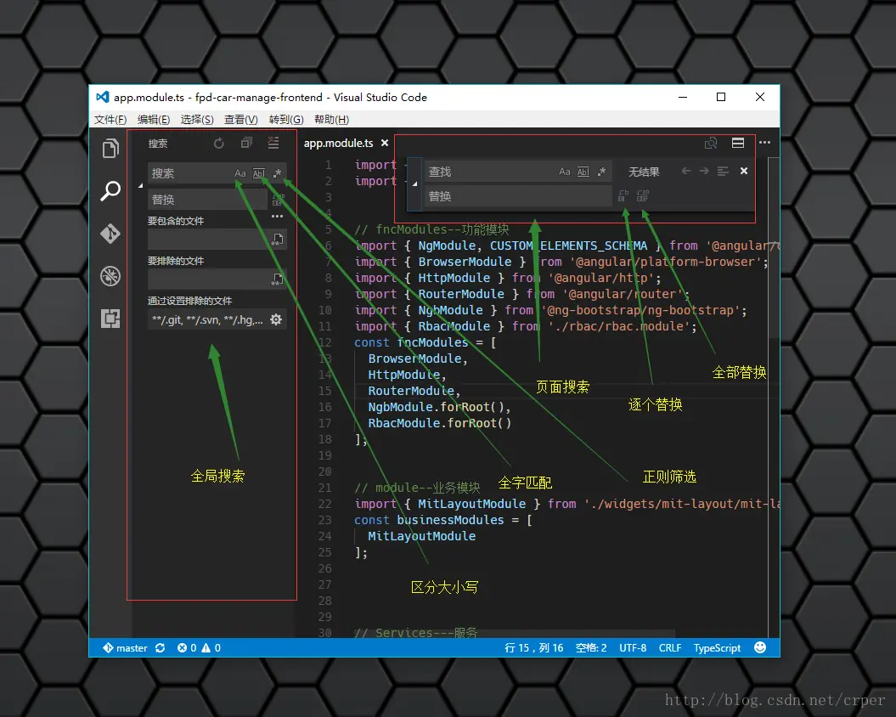
Task: Change line ending via CRLF
Action: click(670, 648)
